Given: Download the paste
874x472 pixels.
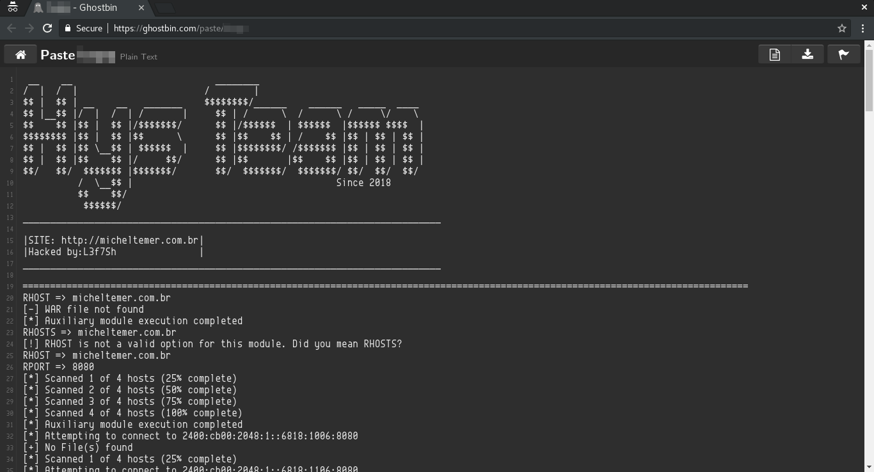Looking at the screenshot, I should point(807,55).
